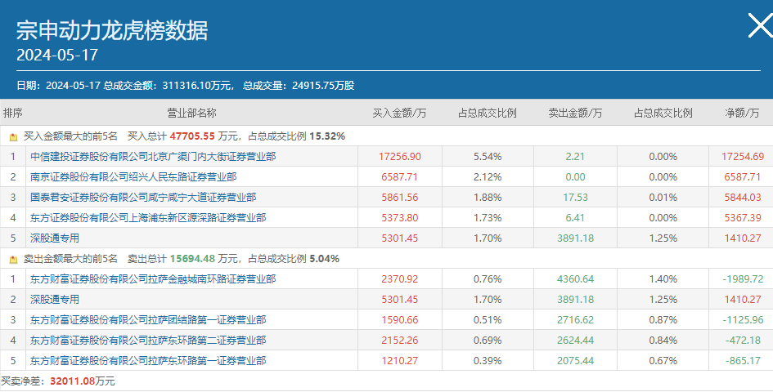Click the 营业部名称 column header
Image resolution: width=773 pixels, height=392 pixels.
(x=191, y=114)
